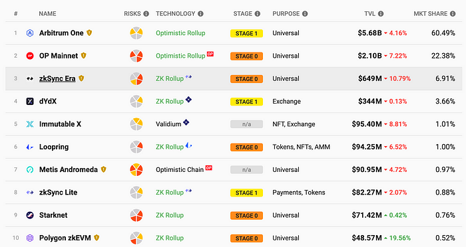This screenshot has width=466, height=247.
Task: Open the Metis Andromeda risk pie chart
Action: coord(136,169)
